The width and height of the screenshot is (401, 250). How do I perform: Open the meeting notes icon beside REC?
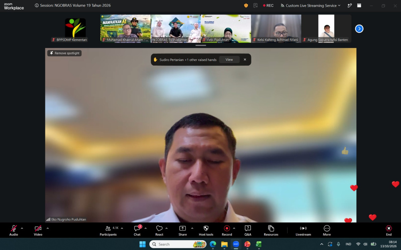pyautogui.click(x=255, y=5)
